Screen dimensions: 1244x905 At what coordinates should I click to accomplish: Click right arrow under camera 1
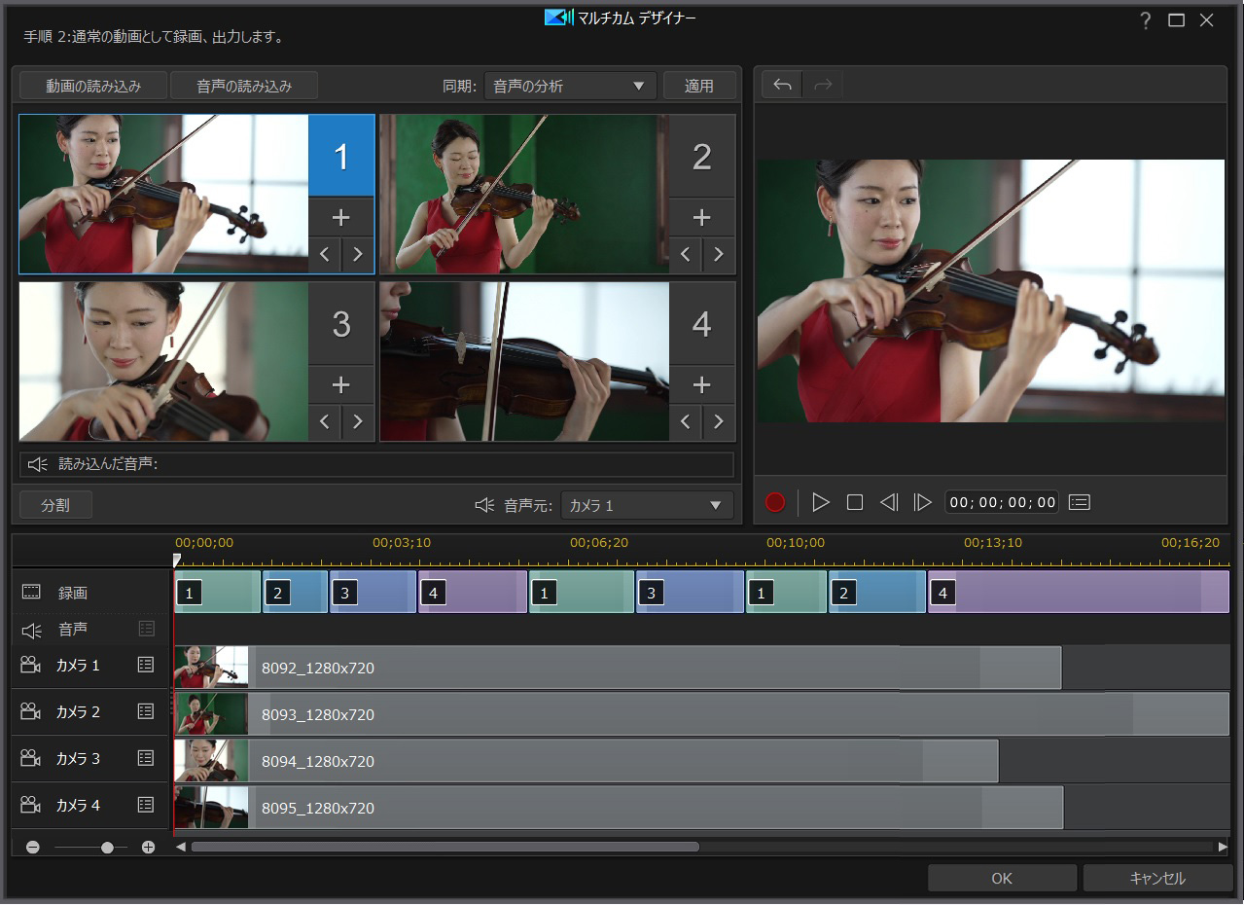[358, 255]
